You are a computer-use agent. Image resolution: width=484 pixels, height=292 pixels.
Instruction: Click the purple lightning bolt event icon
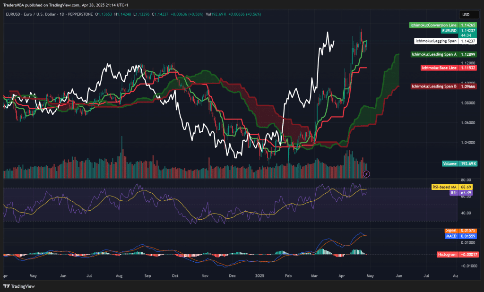[366, 174]
